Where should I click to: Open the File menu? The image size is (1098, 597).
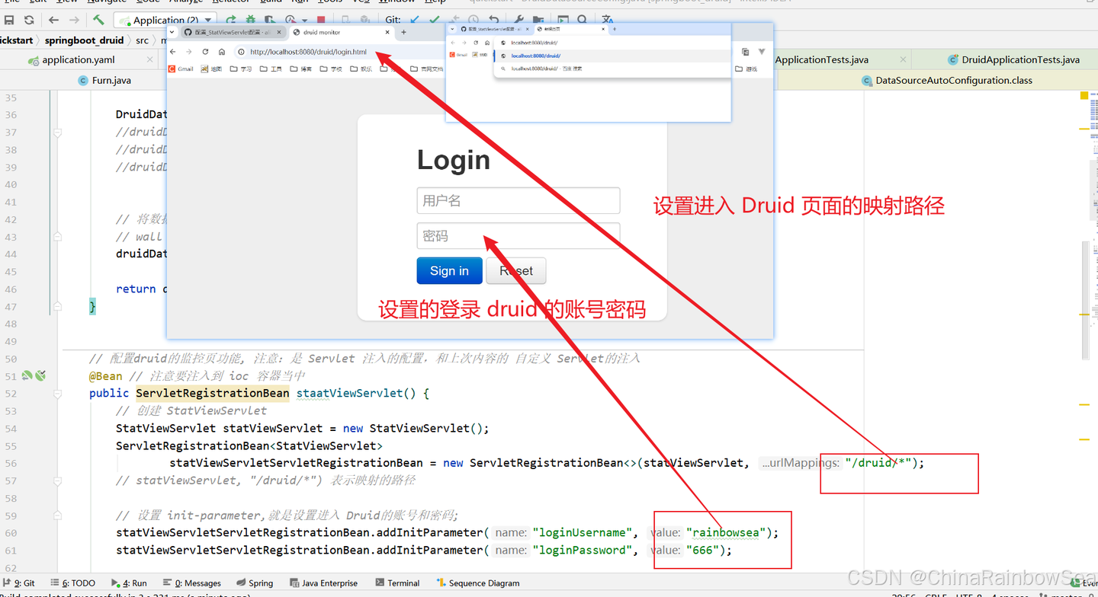(x=10, y=2)
